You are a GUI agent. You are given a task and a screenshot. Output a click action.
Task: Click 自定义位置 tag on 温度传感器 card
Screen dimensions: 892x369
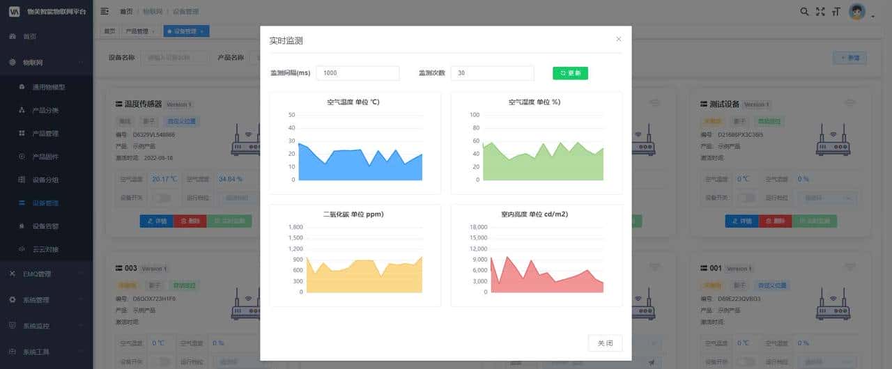pos(182,120)
